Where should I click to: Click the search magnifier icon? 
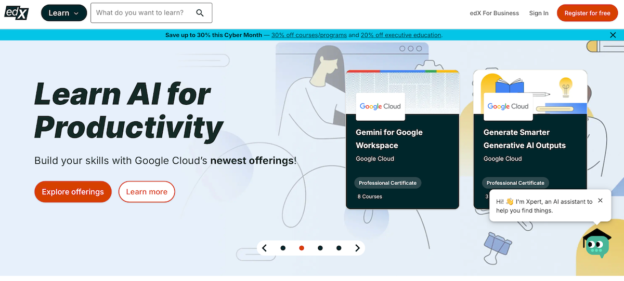pyautogui.click(x=200, y=13)
